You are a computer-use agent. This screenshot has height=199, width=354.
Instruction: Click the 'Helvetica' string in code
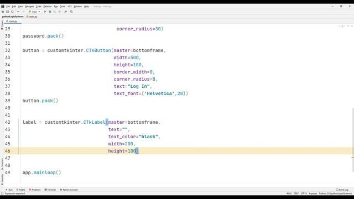(159, 93)
